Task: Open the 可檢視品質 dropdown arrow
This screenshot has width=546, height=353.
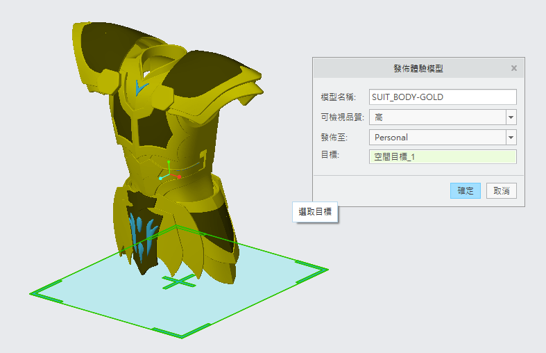Action: (x=511, y=117)
